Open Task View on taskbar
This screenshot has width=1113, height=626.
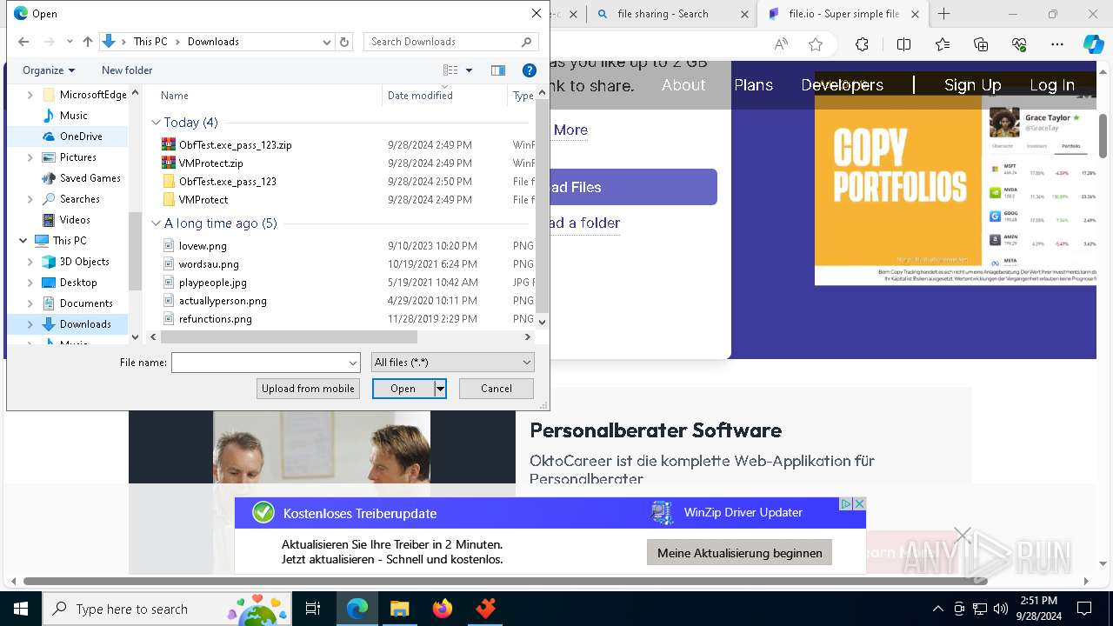pyautogui.click(x=313, y=609)
